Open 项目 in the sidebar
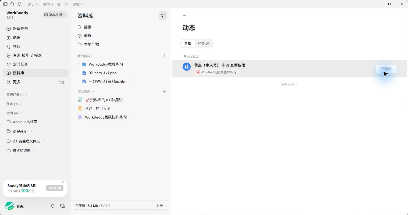408x215 pixels. click(x=36, y=46)
